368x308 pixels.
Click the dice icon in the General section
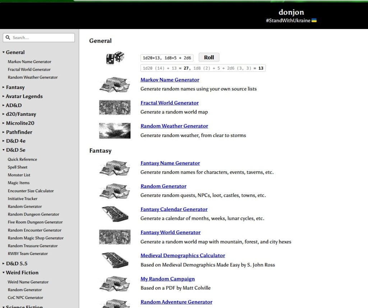point(115,58)
